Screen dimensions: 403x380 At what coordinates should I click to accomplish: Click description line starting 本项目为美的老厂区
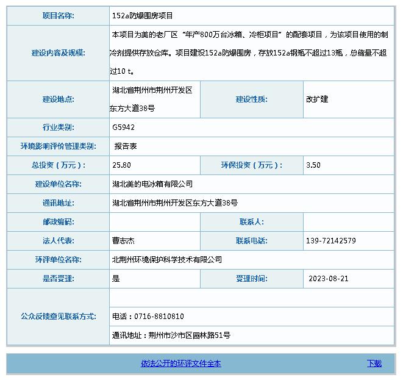(250, 34)
